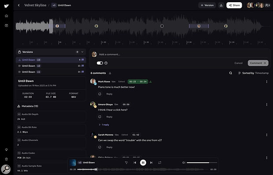Screen dimensions: 273x175
Task: Open Velvet Skyline project breadcrumb
Action: click(35, 5)
